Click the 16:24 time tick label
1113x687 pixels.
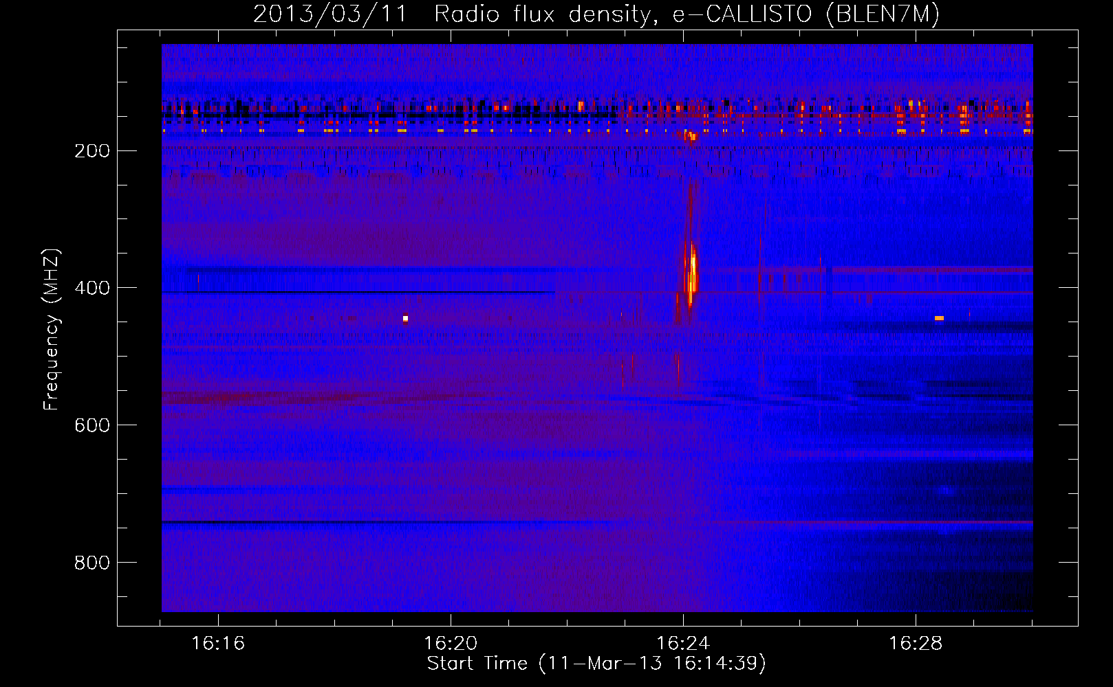click(683, 643)
